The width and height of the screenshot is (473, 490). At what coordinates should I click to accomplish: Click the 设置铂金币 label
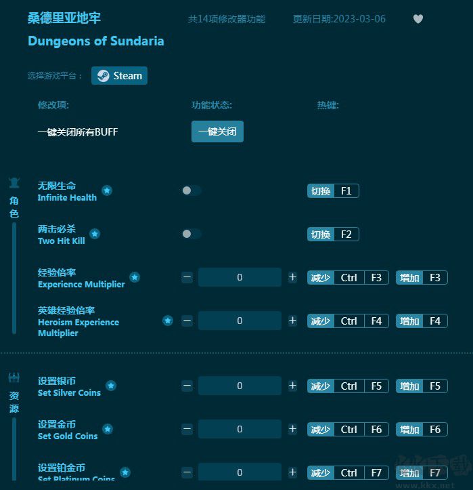pyautogui.click(x=61, y=468)
